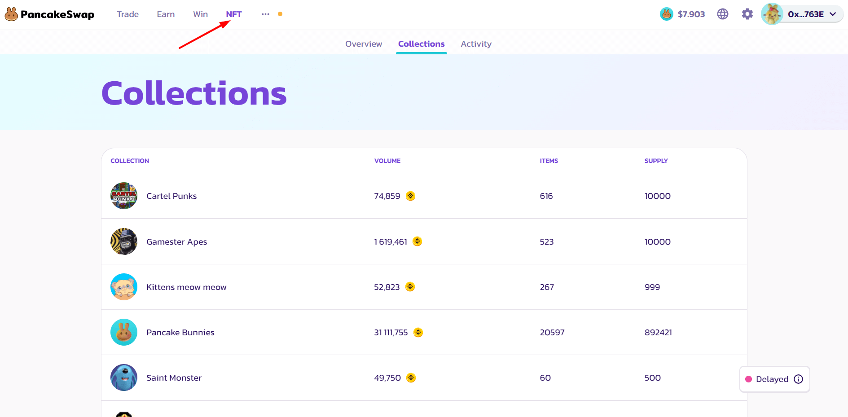Click the PancakeSwap wordmark
The height and width of the screenshot is (417, 848).
point(57,14)
